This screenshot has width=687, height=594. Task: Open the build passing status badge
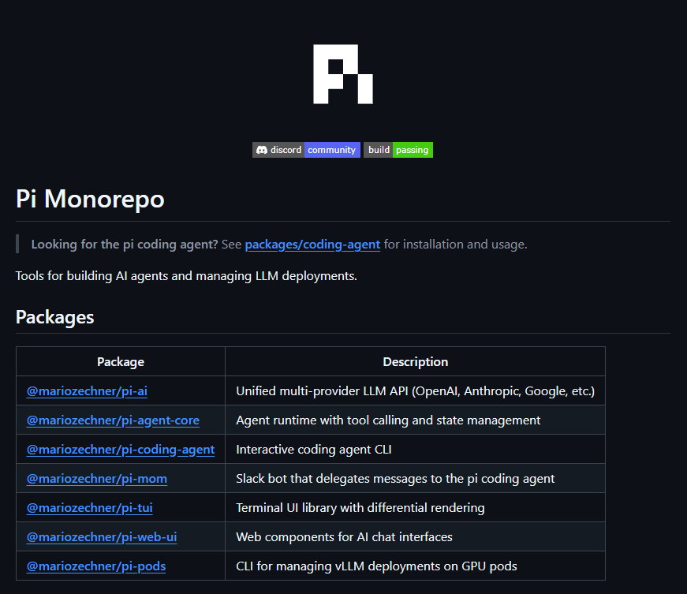[398, 150]
